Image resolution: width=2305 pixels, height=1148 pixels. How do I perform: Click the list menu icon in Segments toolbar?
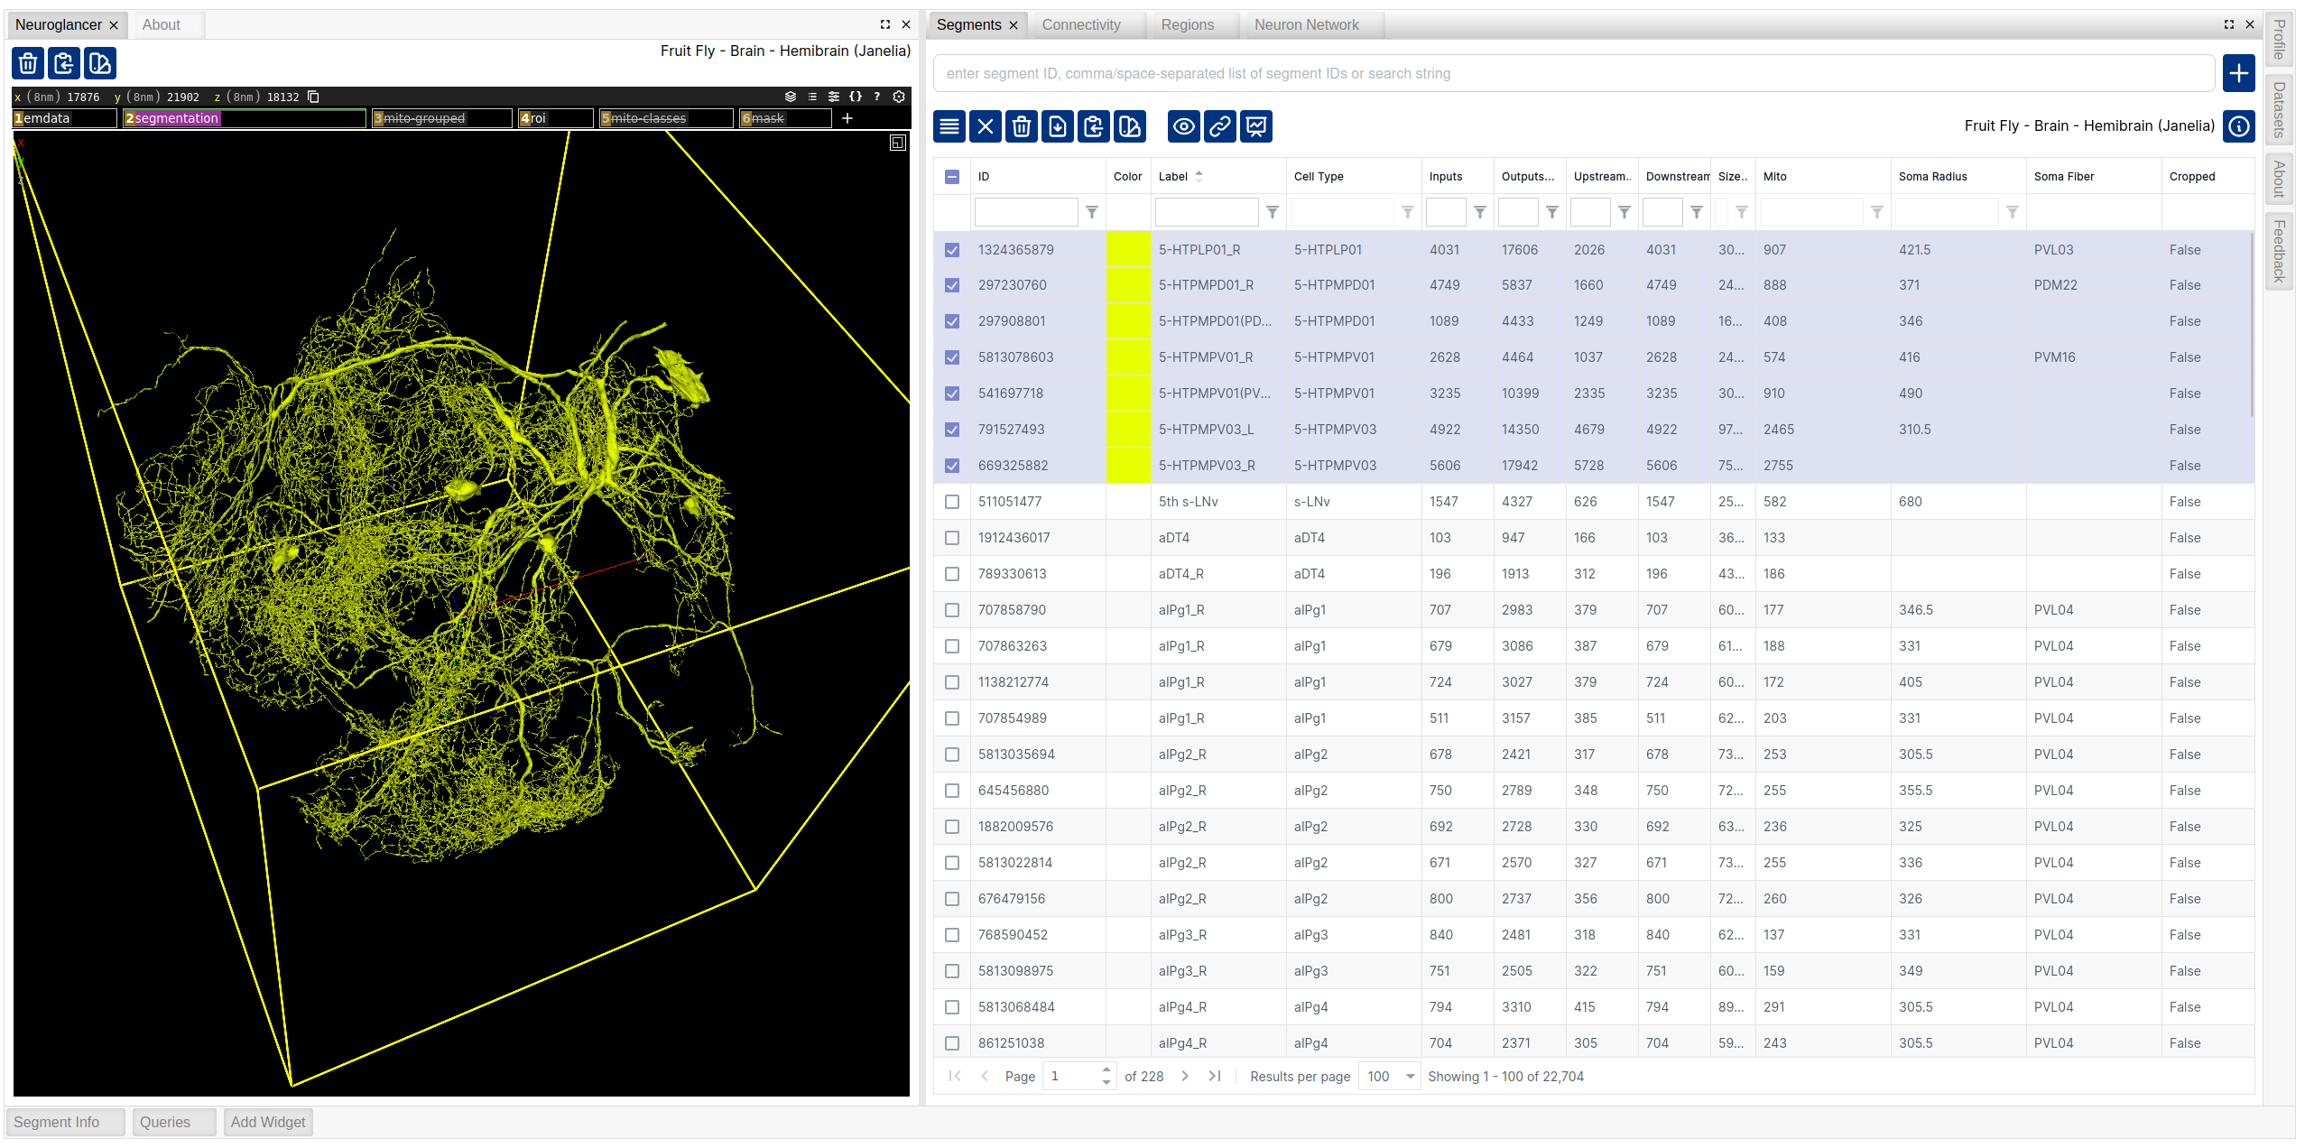(949, 126)
